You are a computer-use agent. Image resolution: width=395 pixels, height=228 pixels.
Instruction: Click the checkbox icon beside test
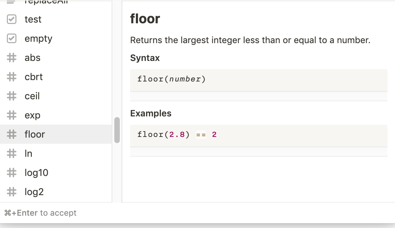click(12, 19)
